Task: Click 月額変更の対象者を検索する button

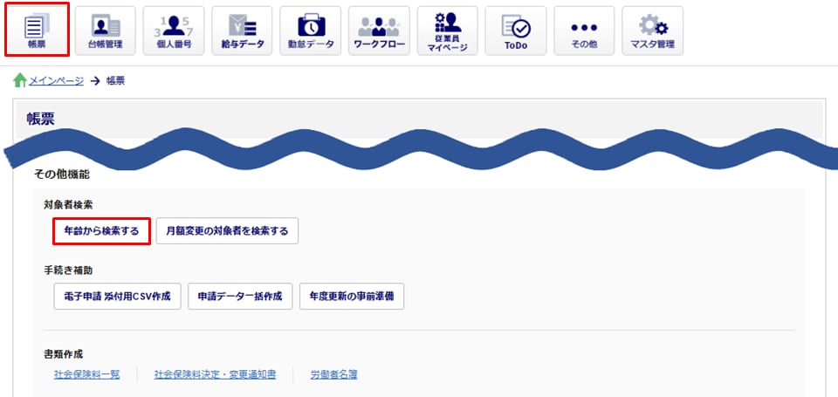Action: (227, 230)
